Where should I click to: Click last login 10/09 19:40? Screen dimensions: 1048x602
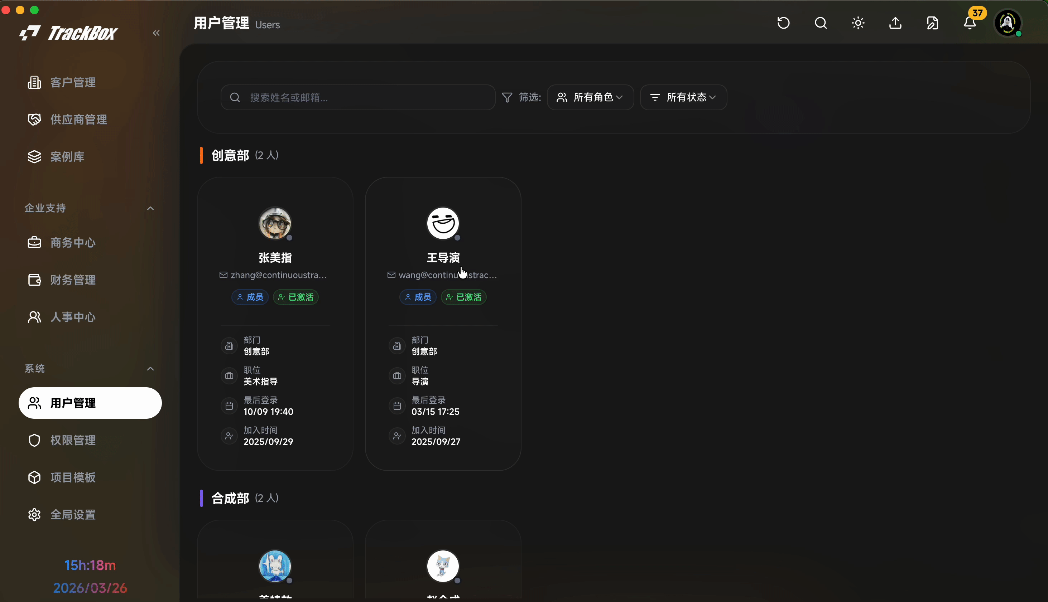point(269,412)
